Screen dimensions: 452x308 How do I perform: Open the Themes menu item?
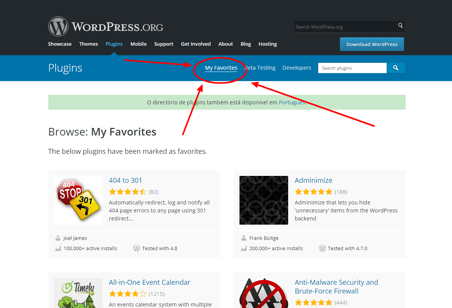[x=88, y=44]
